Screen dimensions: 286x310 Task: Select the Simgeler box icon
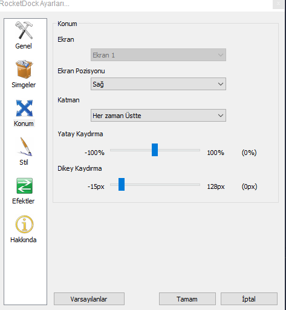pyautogui.click(x=24, y=69)
